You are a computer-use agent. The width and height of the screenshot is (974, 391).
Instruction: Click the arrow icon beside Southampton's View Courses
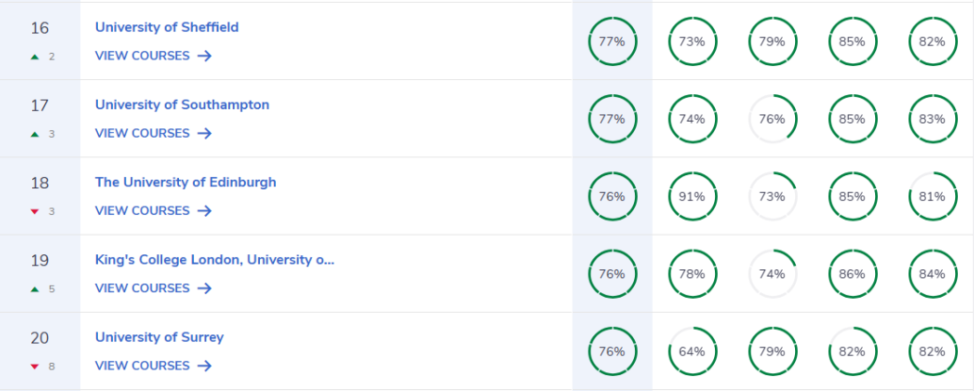click(205, 134)
